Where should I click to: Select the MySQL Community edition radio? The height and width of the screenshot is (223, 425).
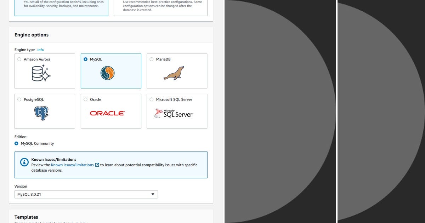tap(16, 143)
